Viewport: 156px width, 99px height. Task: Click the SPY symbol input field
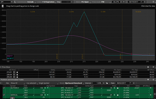5,2
